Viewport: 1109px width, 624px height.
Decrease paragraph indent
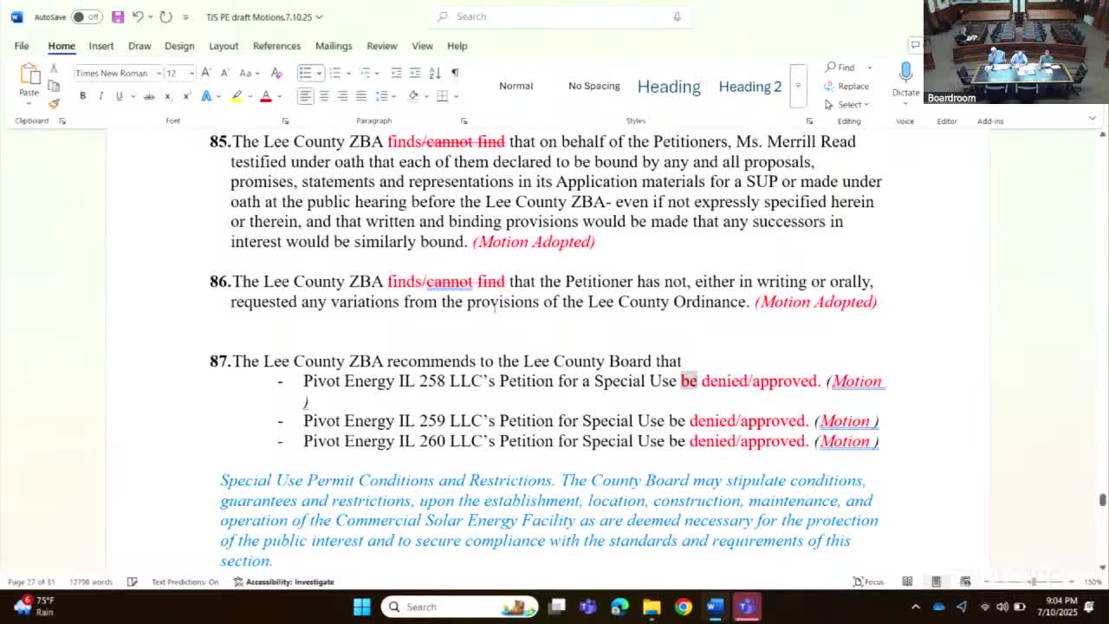397,73
